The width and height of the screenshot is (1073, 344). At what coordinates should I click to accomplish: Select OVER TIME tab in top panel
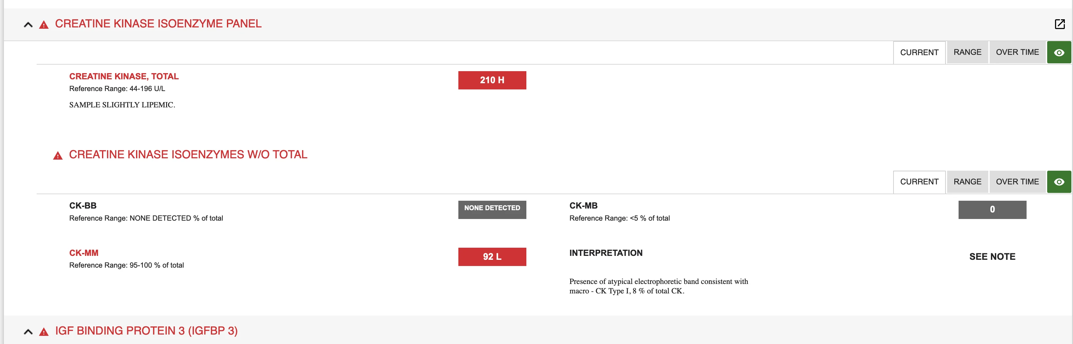tap(1017, 53)
